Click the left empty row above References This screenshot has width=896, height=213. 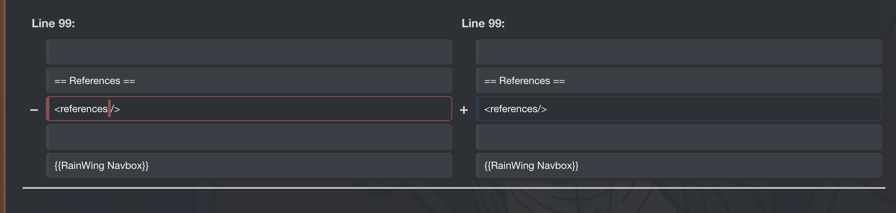click(x=249, y=52)
